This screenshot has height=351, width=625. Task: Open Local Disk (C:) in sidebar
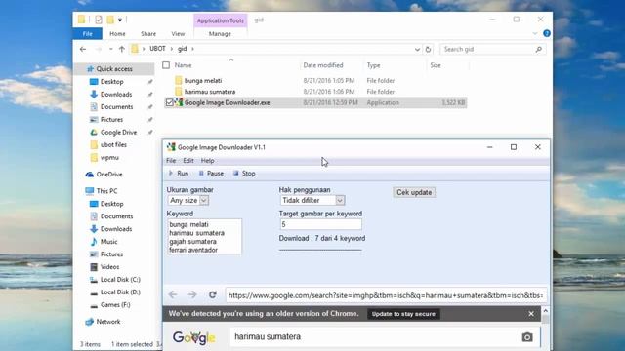pyautogui.click(x=120, y=280)
